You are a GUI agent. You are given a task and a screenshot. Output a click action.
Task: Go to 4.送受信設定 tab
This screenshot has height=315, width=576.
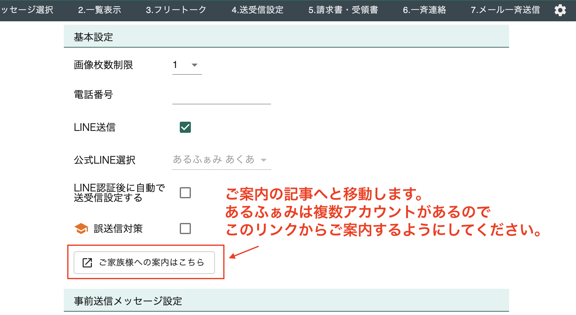257,10
